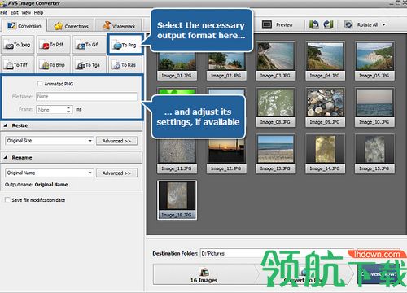Collapse the Rename section
The image size is (407, 293).
5,157
